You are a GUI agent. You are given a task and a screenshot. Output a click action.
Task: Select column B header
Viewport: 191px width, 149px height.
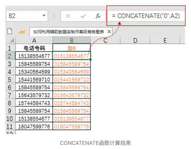pyautogui.click(x=72, y=40)
